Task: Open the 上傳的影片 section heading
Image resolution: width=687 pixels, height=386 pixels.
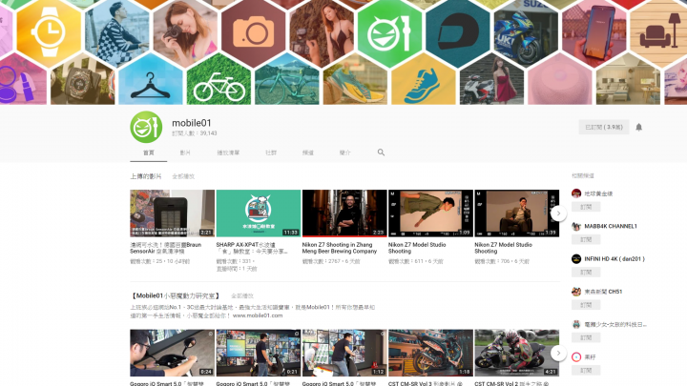Action: (x=146, y=176)
